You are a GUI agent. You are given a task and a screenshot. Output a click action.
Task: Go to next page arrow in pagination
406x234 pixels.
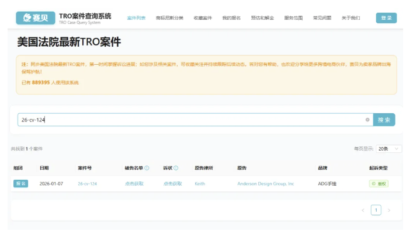coord(389,210)
